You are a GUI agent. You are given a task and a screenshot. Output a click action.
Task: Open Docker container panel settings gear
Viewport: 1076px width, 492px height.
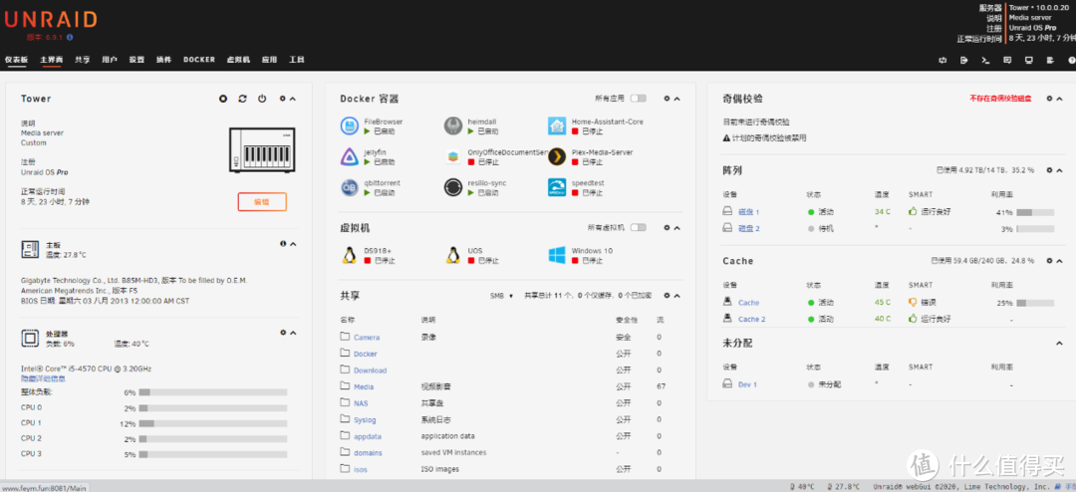tap(667, 99)
